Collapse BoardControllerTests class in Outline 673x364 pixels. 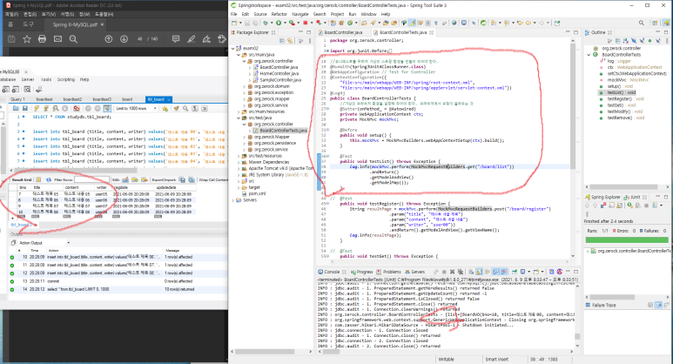589,55
